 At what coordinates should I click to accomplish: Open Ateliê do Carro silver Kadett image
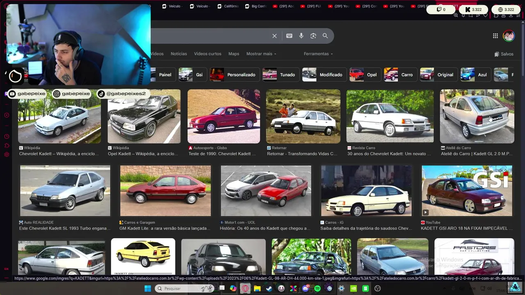tap(477, 116)
